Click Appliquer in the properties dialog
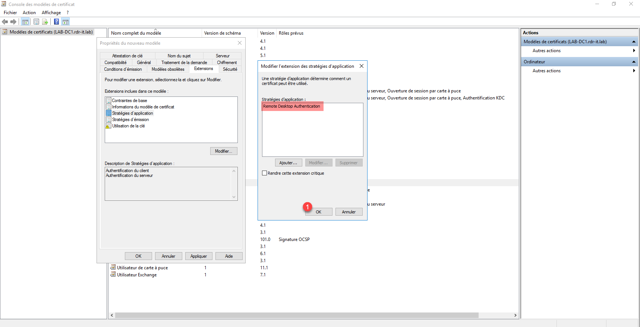The image size is (640, 327). (x=198, y=256)
